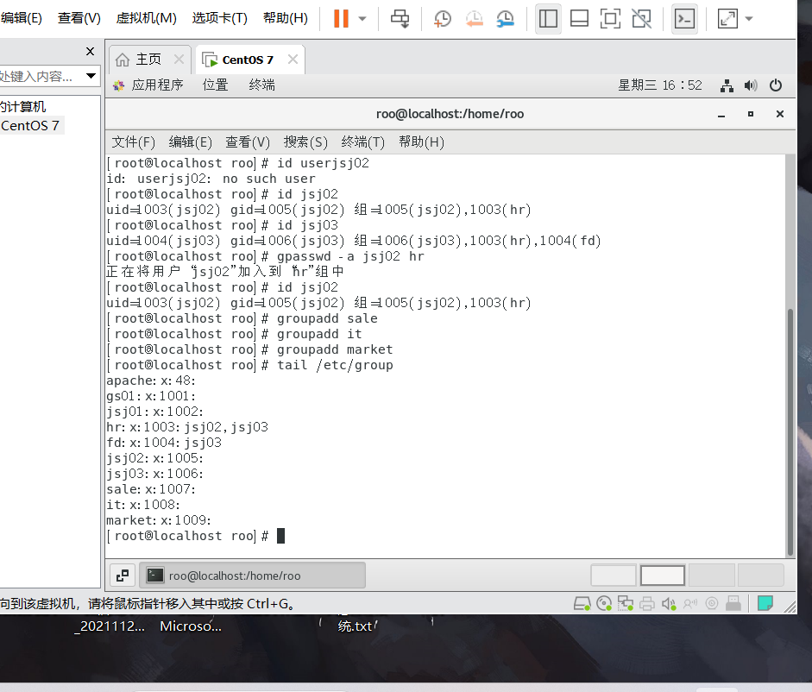
Task: Switch to the fourth workspace box
Action: coord(761,576)
